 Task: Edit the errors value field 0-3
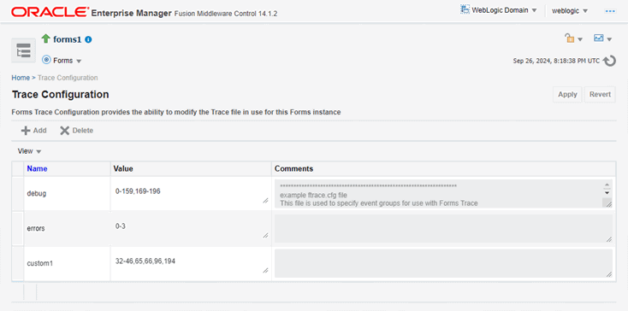191,229
